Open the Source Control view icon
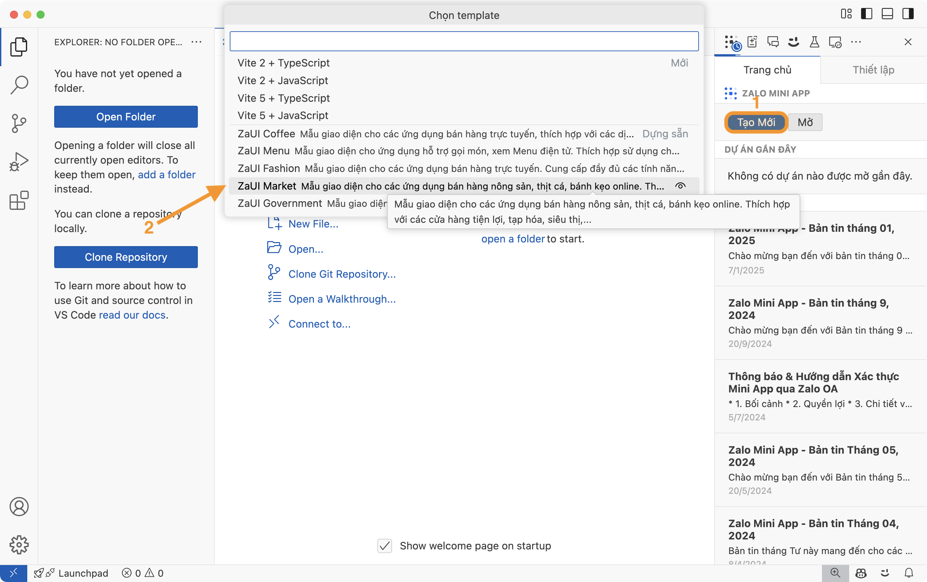 point(19,124)
